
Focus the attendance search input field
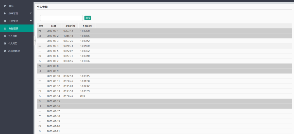click(x=61, y=18)
